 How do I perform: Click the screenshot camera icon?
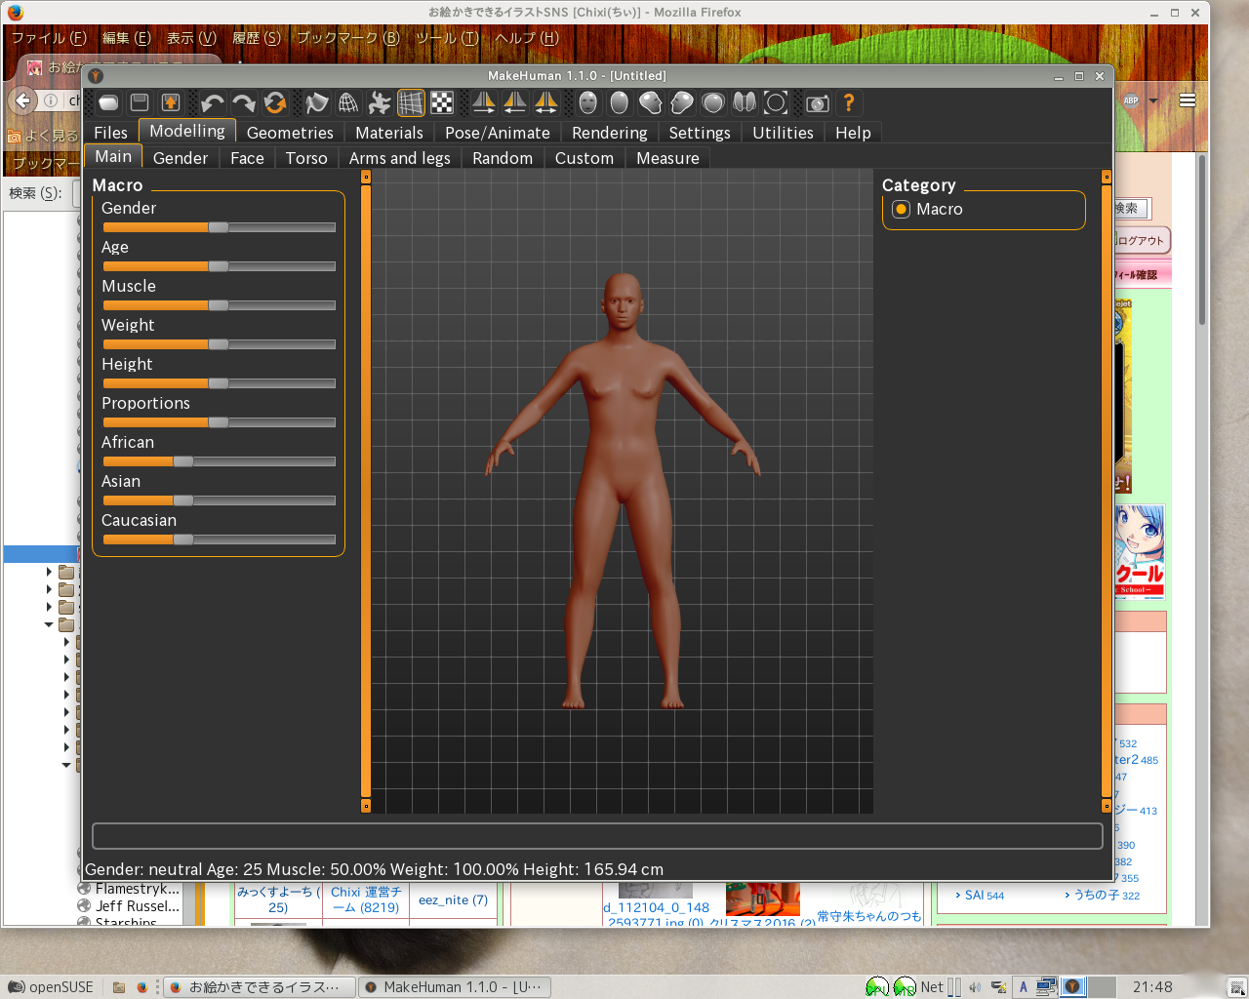tap(818, 102)
